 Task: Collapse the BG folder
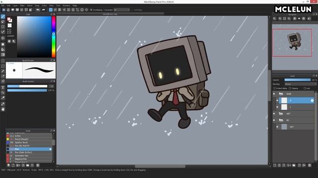click(281, 120)
